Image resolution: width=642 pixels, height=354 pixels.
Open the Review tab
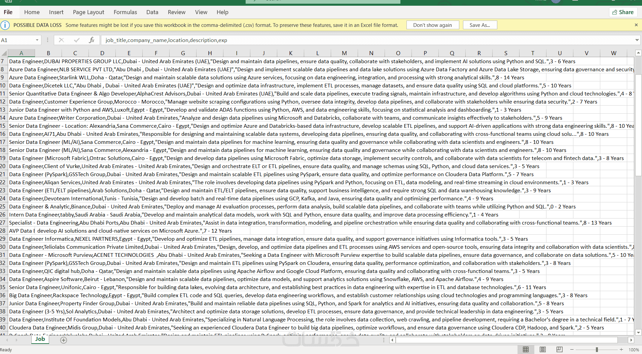[x=177, y=12]
